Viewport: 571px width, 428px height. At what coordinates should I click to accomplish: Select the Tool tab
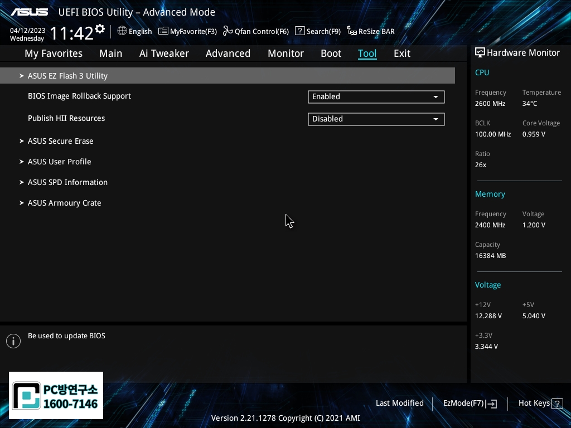tap(367, 53)
